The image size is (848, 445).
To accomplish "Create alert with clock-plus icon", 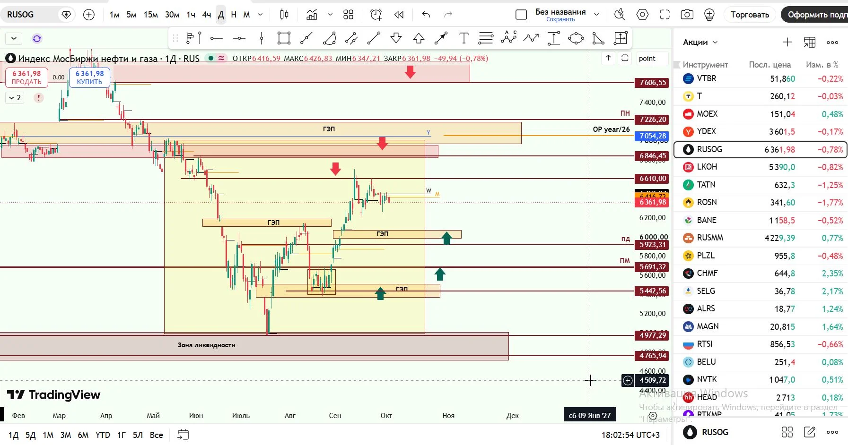I will pos(376,15).
